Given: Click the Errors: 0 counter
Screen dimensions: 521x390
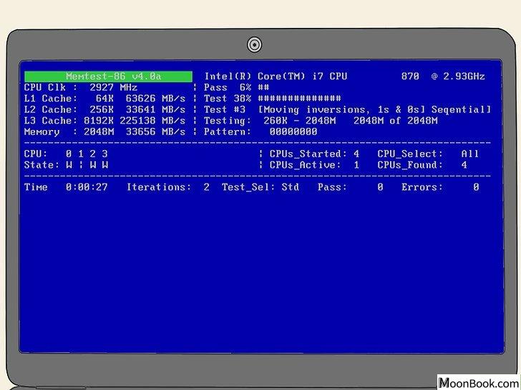Looking at the screenshot, I should click(x=440, y=187).
